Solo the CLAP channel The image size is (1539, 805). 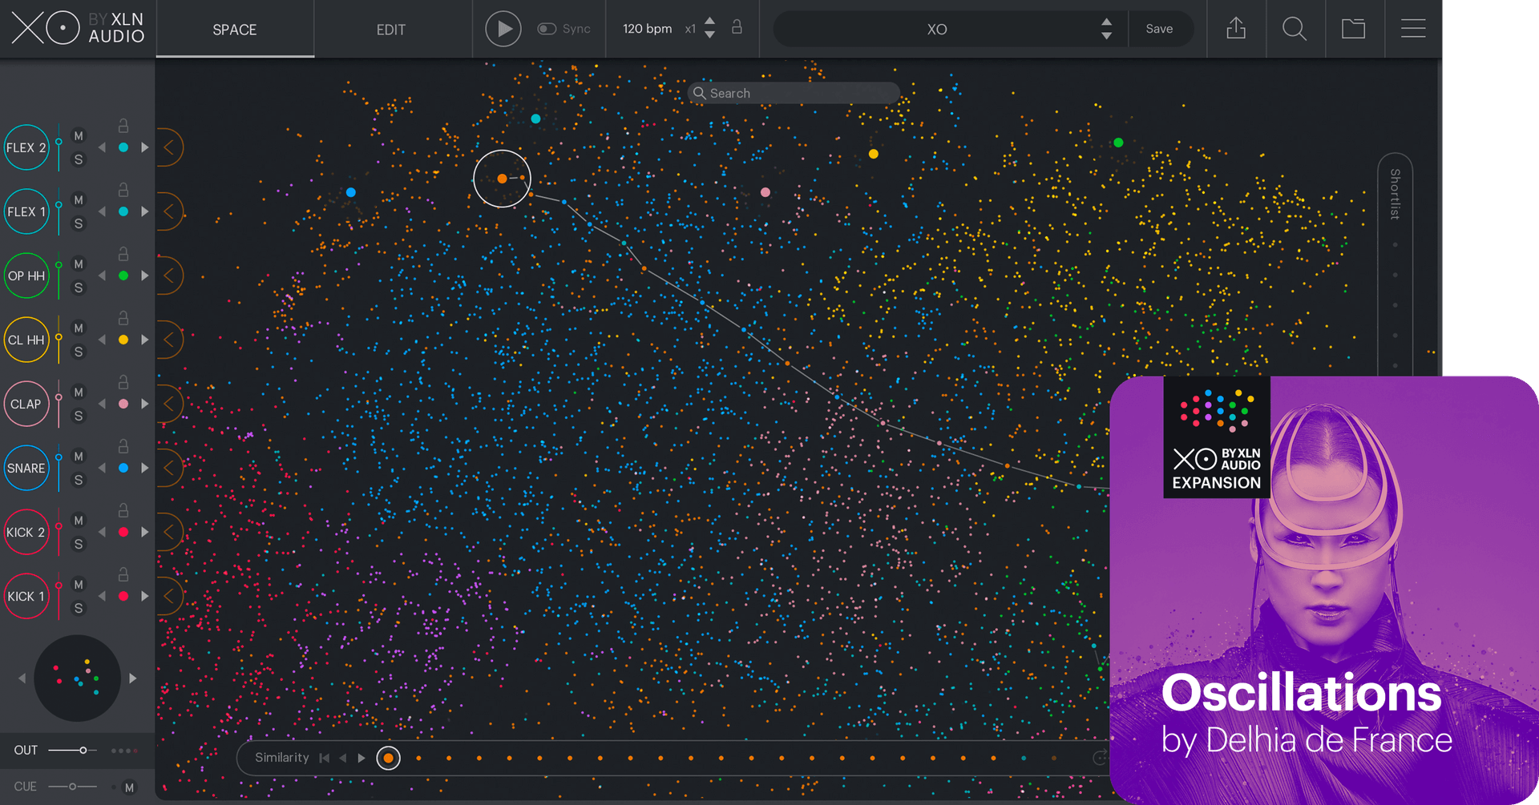pos(79,416)
